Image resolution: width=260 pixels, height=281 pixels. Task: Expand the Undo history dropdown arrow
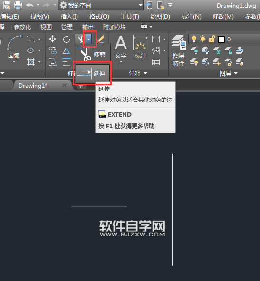tap(38, 5)
